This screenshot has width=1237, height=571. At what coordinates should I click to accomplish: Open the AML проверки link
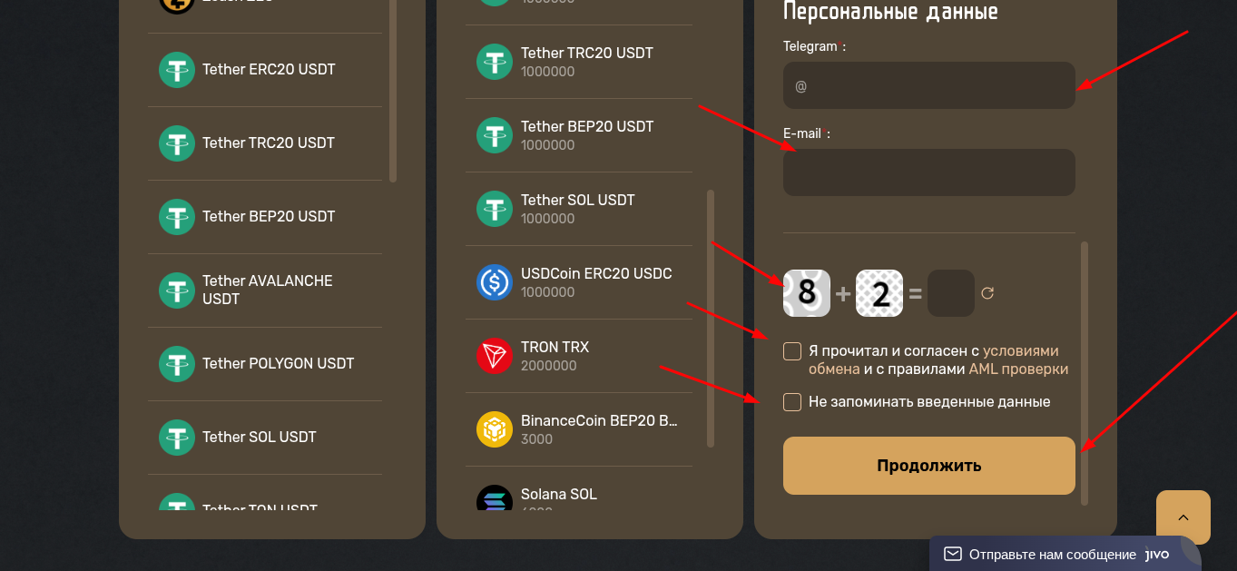tap(1018, 369)
